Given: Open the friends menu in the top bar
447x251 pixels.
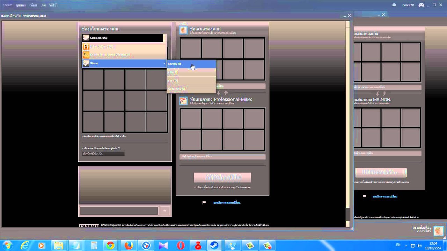Looking at the screenshot, I should (x=33, y=5).
